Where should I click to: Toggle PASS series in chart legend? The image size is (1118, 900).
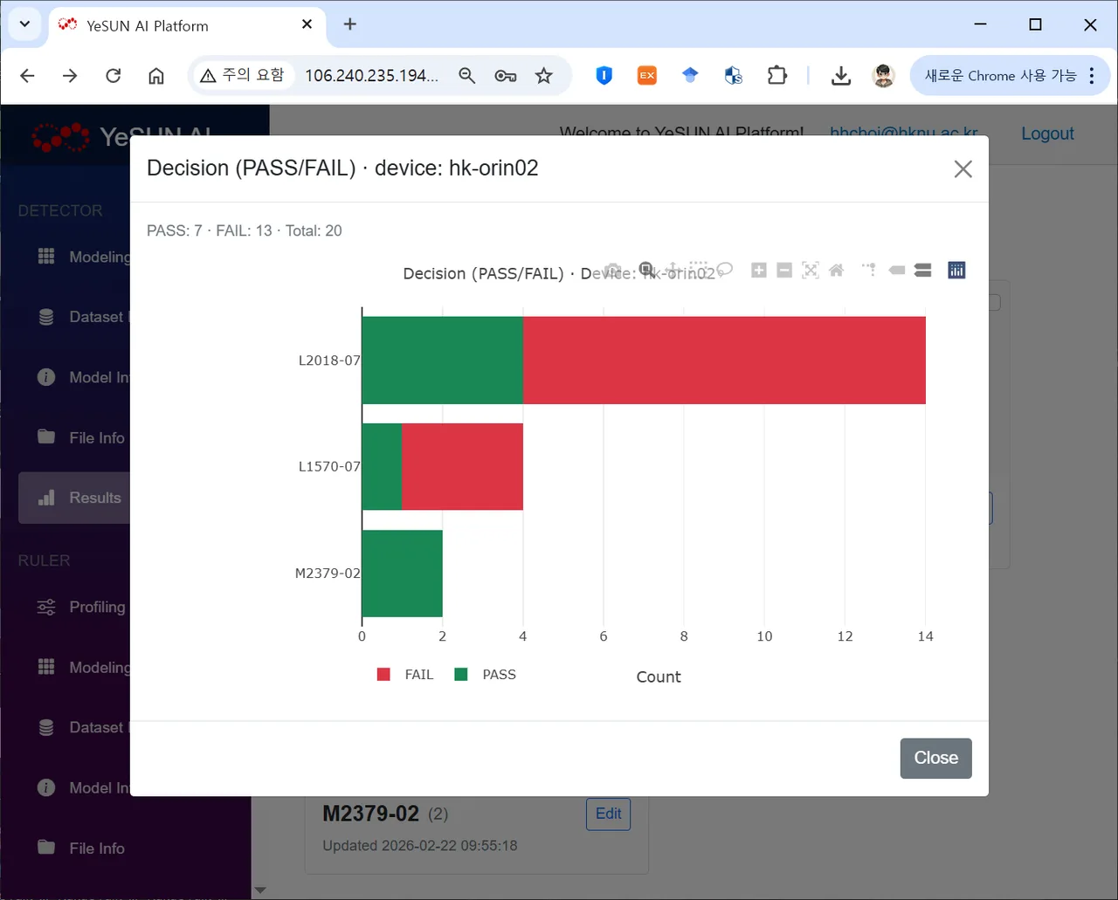(486, 675)
